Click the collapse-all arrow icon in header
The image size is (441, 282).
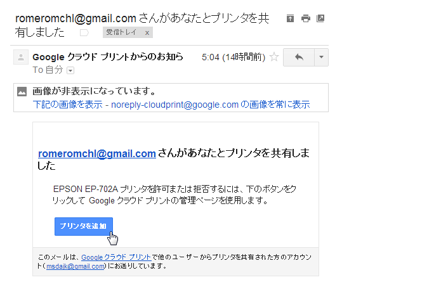[x=290, y=18]
